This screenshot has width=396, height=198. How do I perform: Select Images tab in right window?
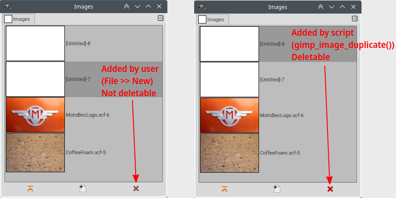[x=212, y=19]
